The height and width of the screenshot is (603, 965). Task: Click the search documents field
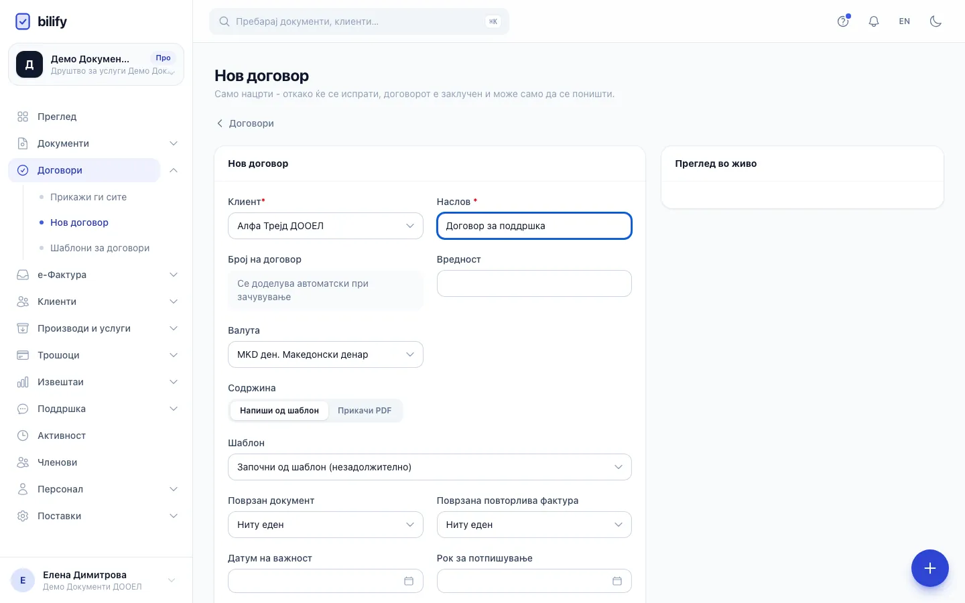coord(359,21)
